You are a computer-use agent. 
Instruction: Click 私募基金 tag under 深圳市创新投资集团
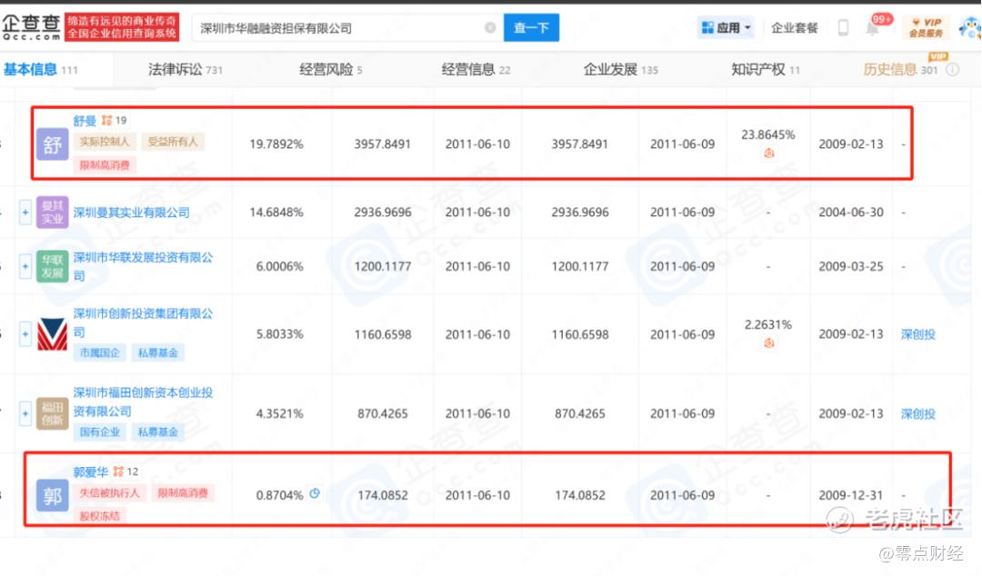[158, 353]
